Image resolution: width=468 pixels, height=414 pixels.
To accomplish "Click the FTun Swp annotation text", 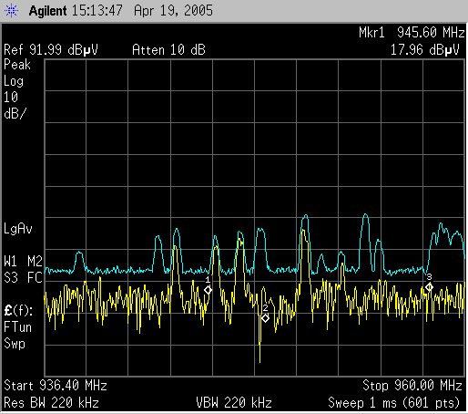I will (17, 336).
